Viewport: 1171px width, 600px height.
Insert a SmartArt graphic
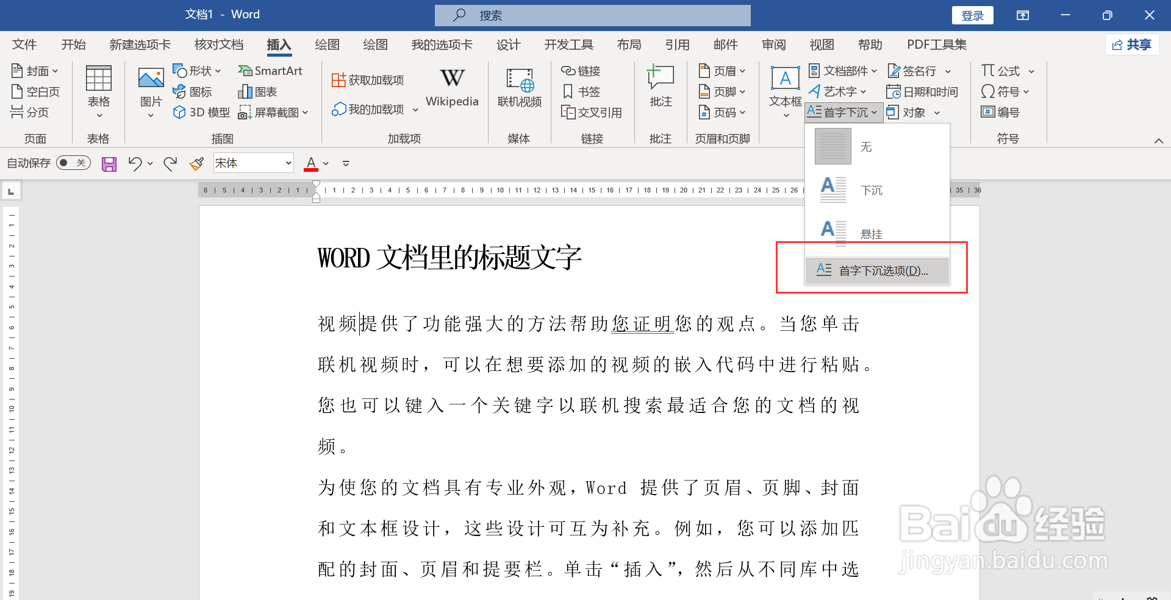(270, 71)
